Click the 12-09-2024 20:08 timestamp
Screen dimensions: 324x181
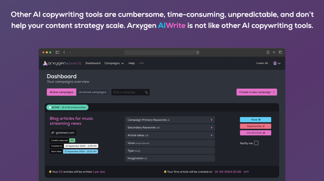[228, 172]
